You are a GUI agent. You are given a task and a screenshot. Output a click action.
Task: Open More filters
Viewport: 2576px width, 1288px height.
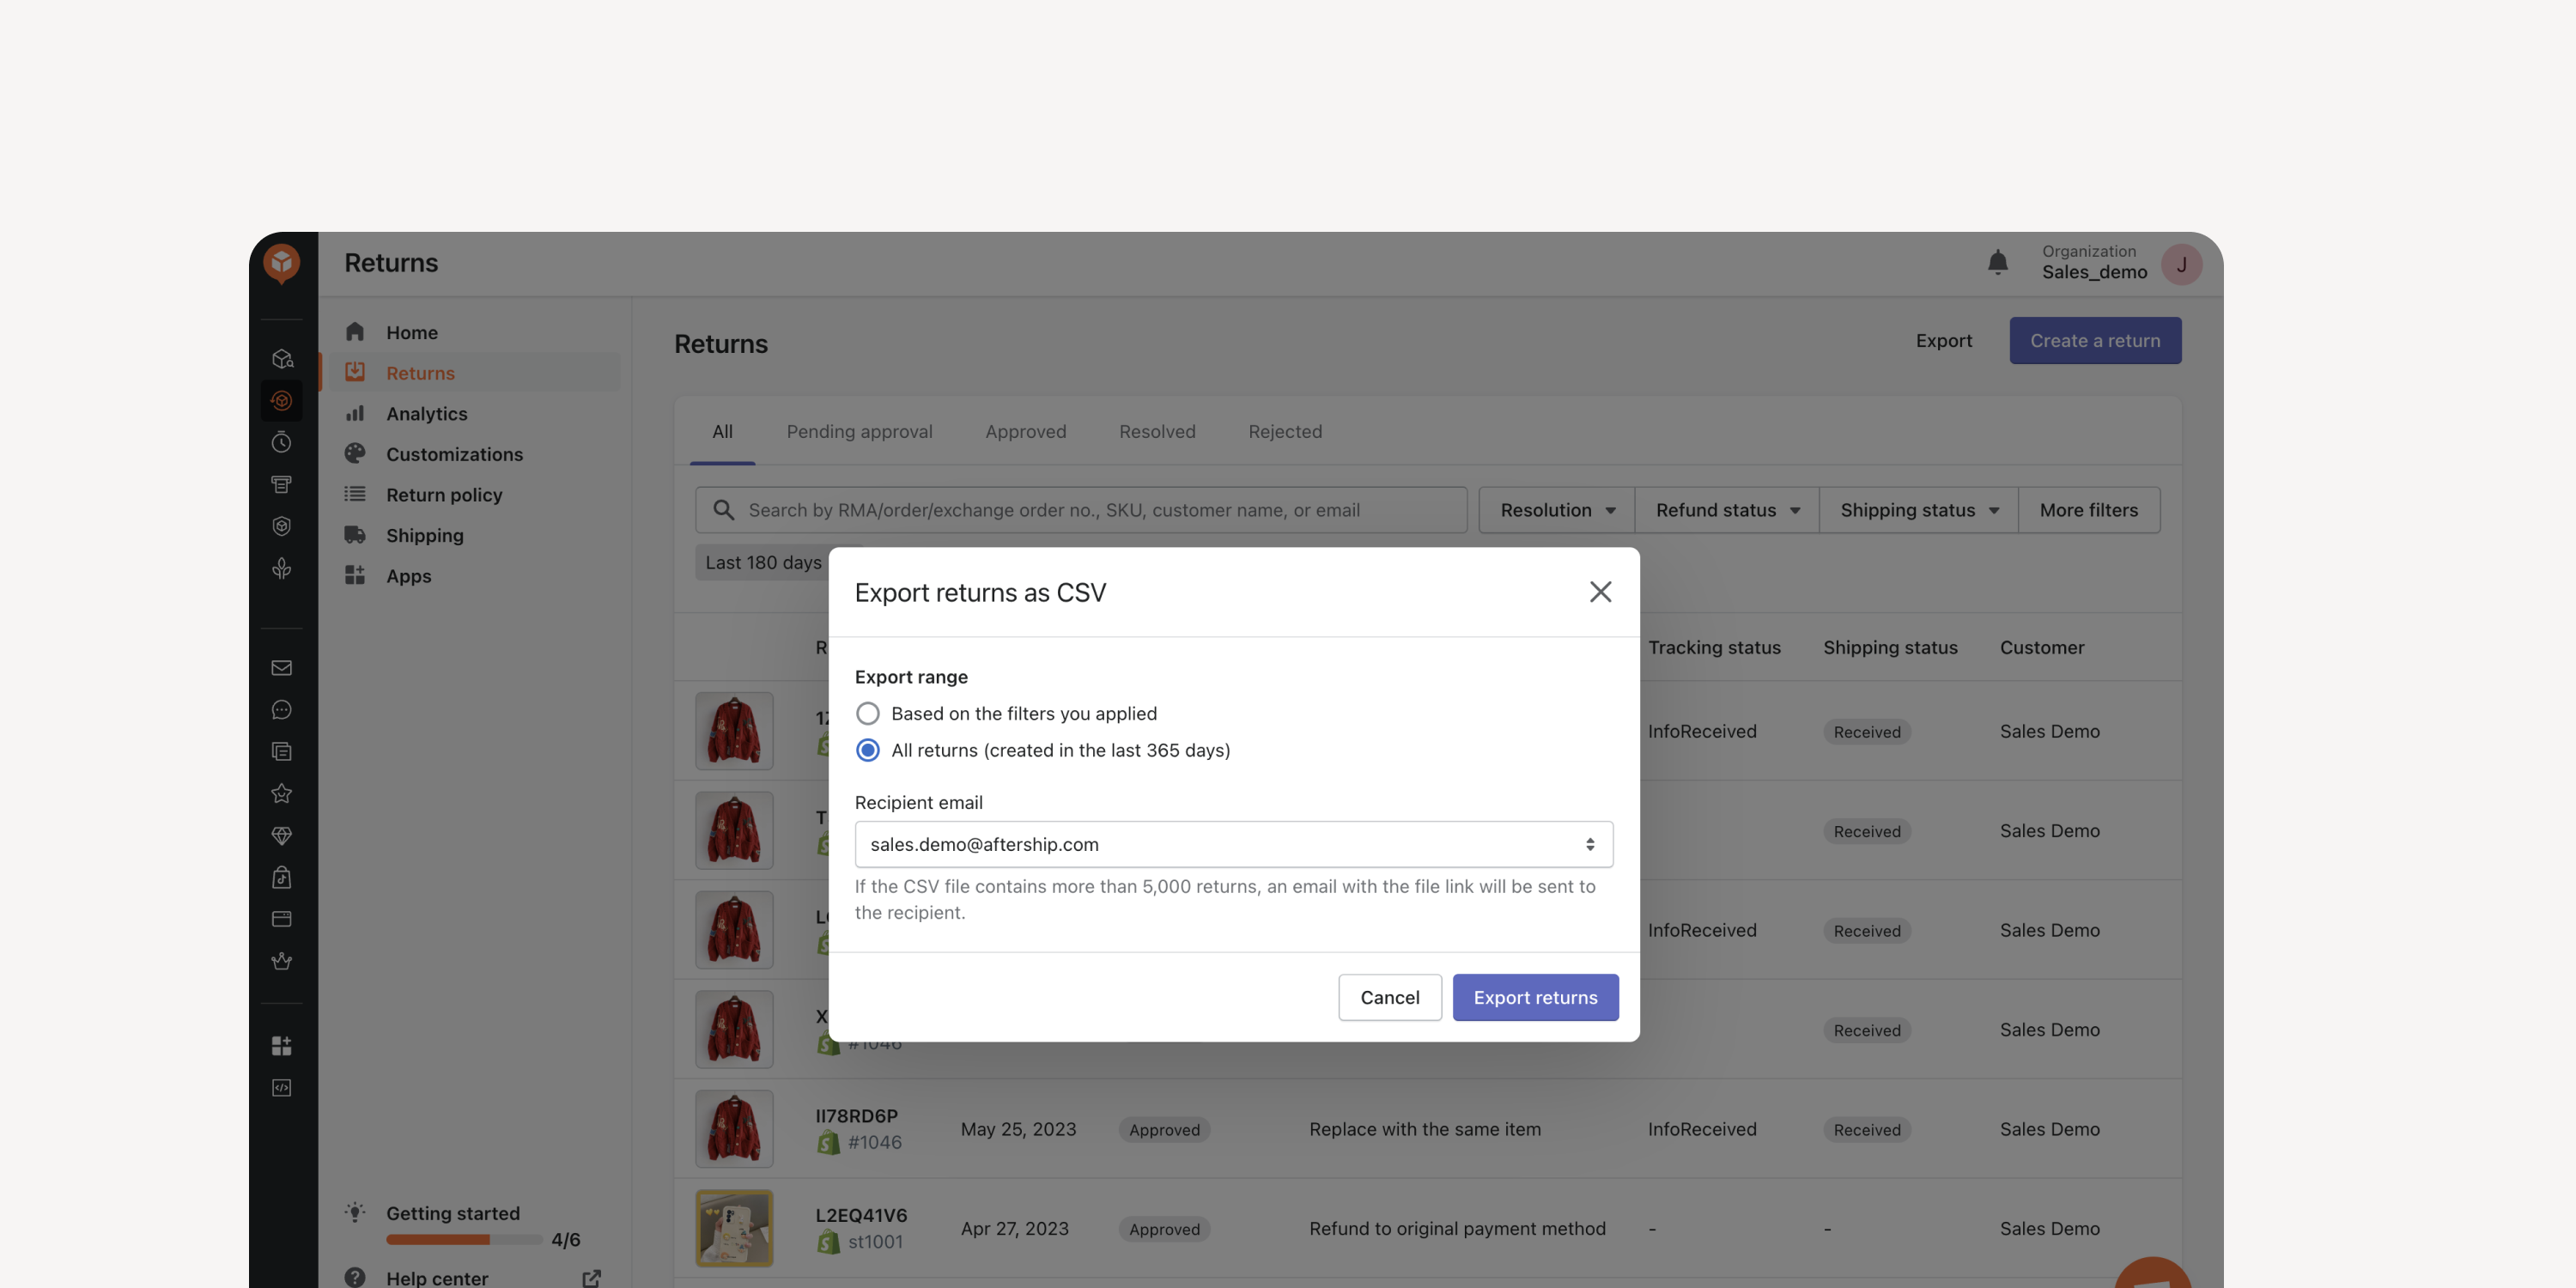pos(2088,510)
